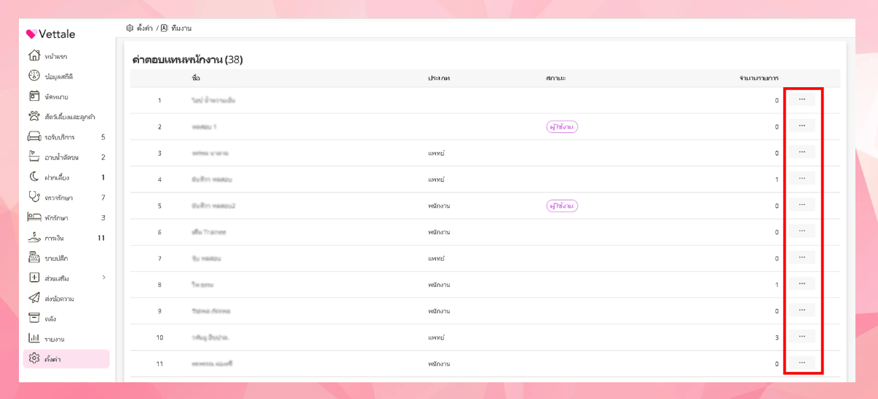Click count 3 in row 10
The height and width of the screenshot is (399, 878).
tap(777, 338)
